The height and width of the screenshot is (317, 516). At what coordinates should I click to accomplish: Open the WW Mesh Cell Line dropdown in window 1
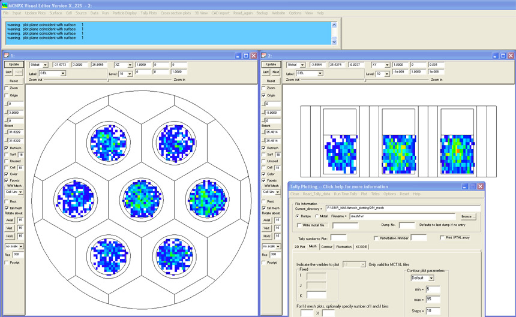(x=20, y=192)
